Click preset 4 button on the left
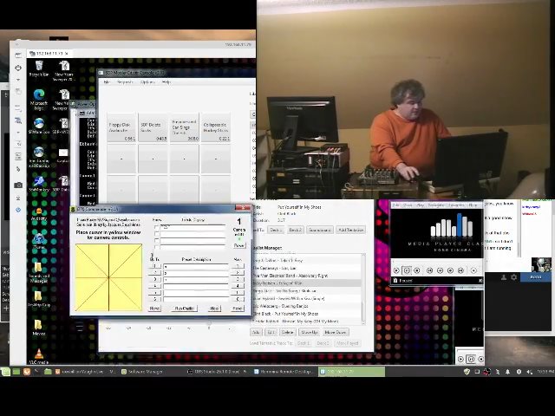The width and height of the screenshot is (555, 416). coord(154,286)
